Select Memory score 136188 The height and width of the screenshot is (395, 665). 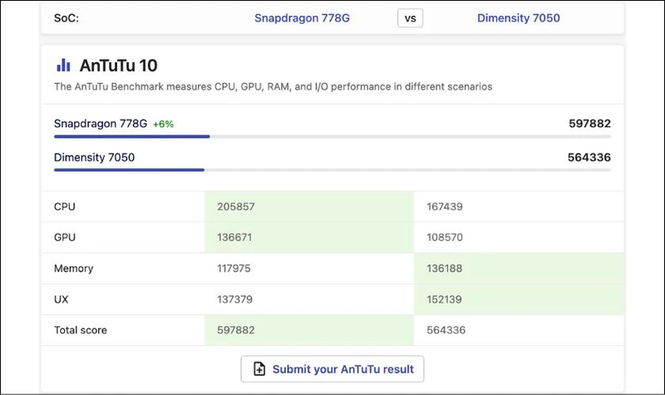(x=445, y=268)
